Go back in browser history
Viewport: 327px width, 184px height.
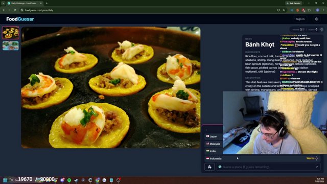4,10
